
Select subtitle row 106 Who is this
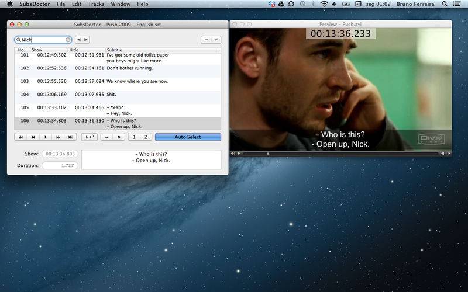coord(118,123)
